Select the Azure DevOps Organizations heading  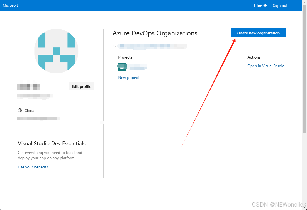(155, 33)
